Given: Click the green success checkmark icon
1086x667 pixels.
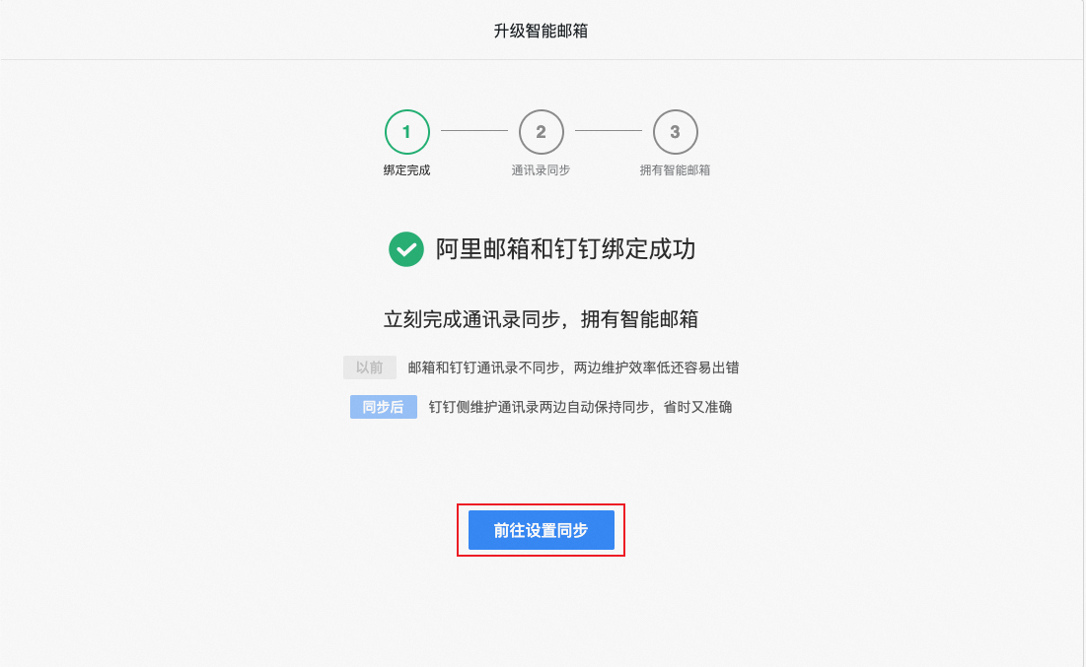Looking at the screenshot, I should 405,249.
